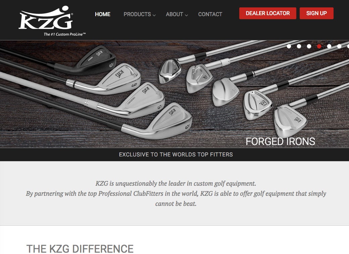Click 'Exclusive to the worlds top fitters' bar
Viewport: 349px width, 254px height.
(174, 154)
